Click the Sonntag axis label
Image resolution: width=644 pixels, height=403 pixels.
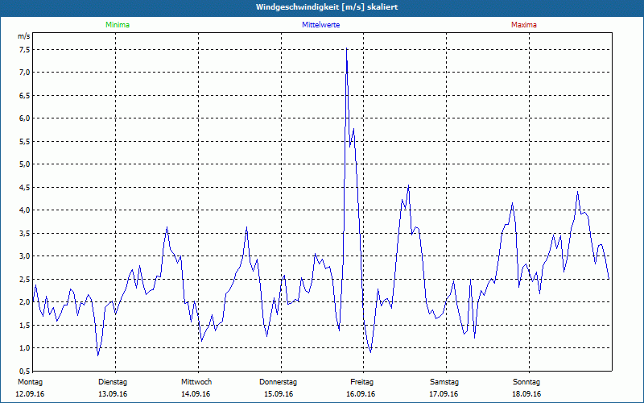[526, 382]
